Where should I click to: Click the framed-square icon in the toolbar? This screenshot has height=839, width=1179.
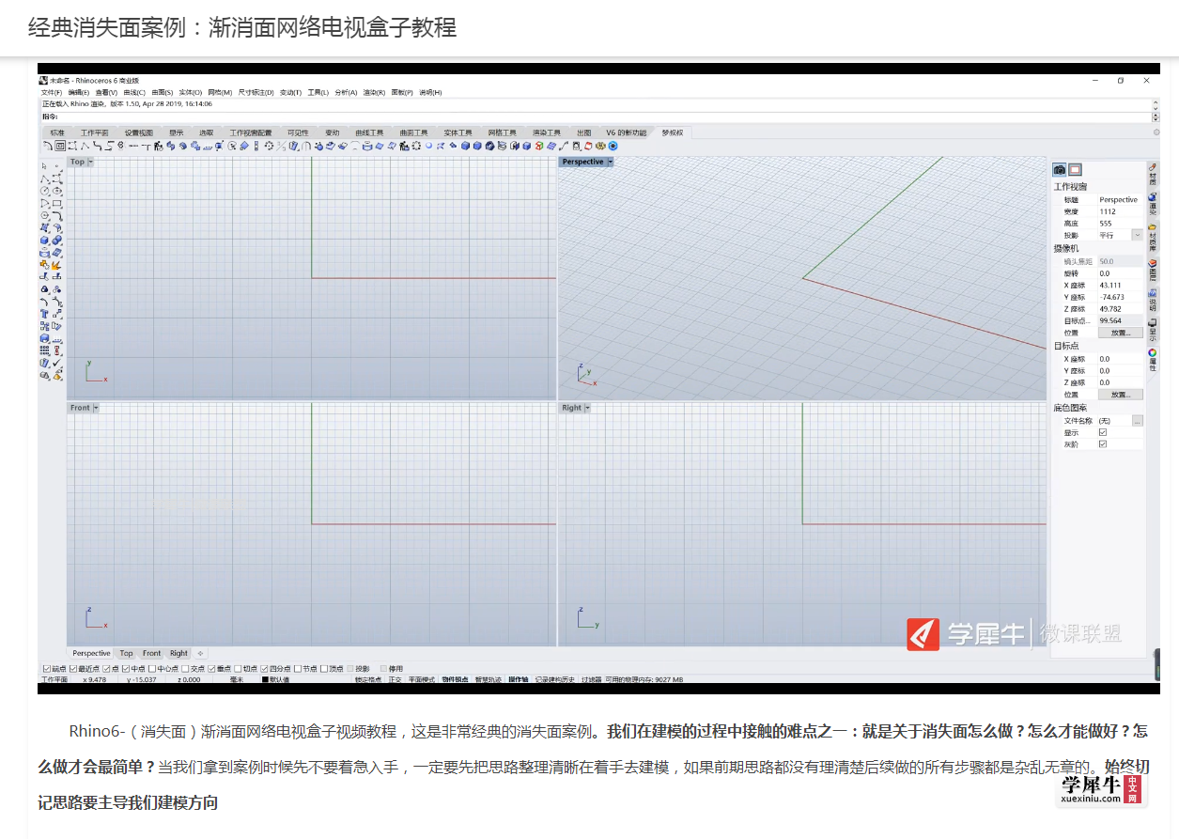(59, 145)
